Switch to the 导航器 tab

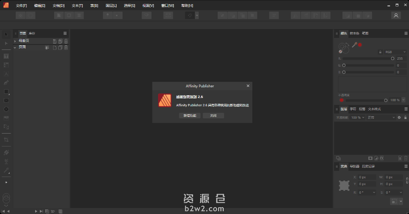354,166
